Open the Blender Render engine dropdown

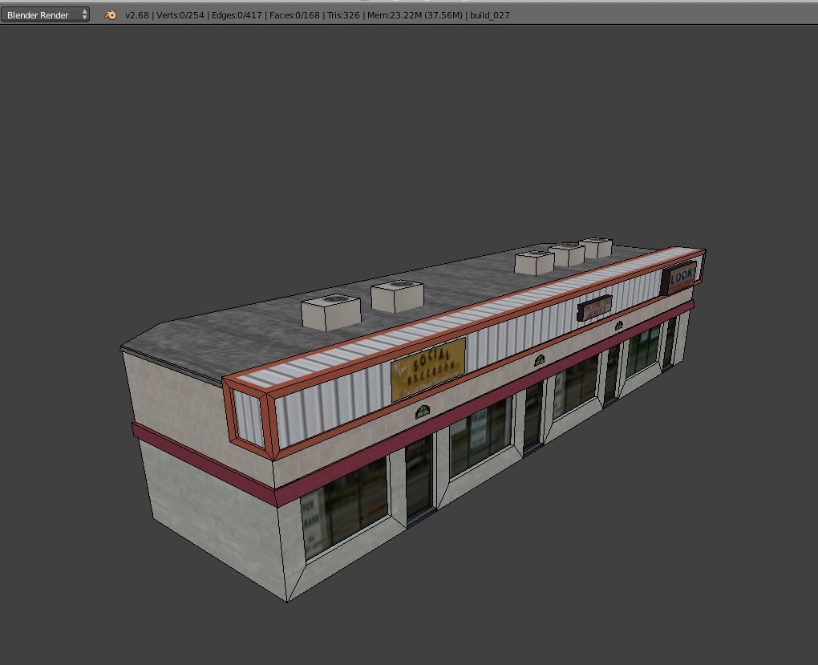tap(45, 14)
